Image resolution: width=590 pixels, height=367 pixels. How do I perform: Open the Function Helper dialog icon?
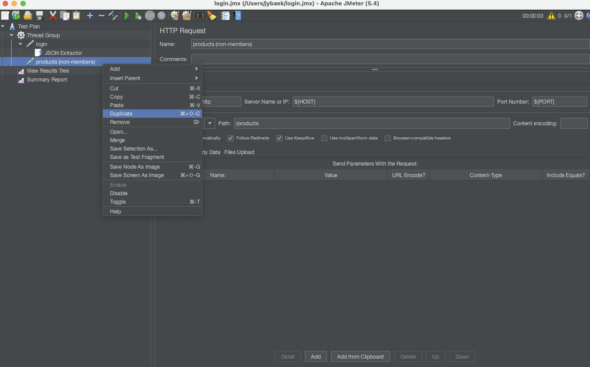tap(225, 16)
